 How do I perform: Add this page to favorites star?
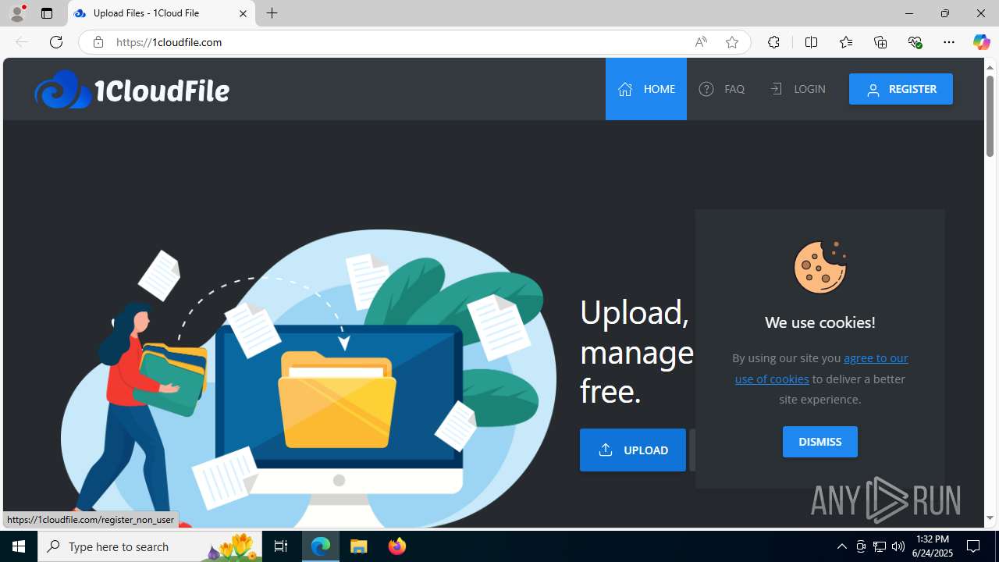coord(732,42)
